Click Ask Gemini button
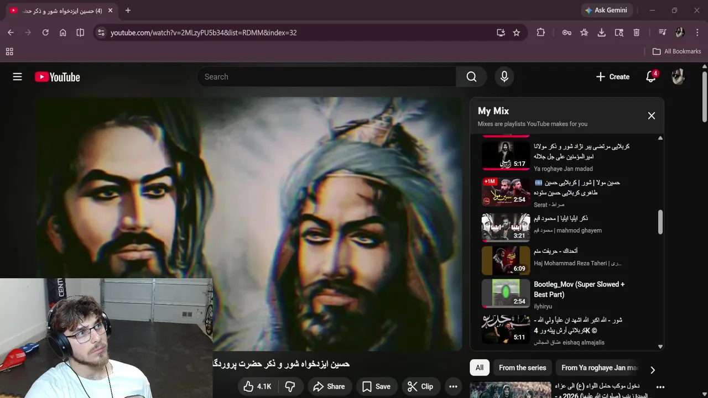The height and width of the screenshot is (398, 708). pyautogui.click(x=607, y=10)
